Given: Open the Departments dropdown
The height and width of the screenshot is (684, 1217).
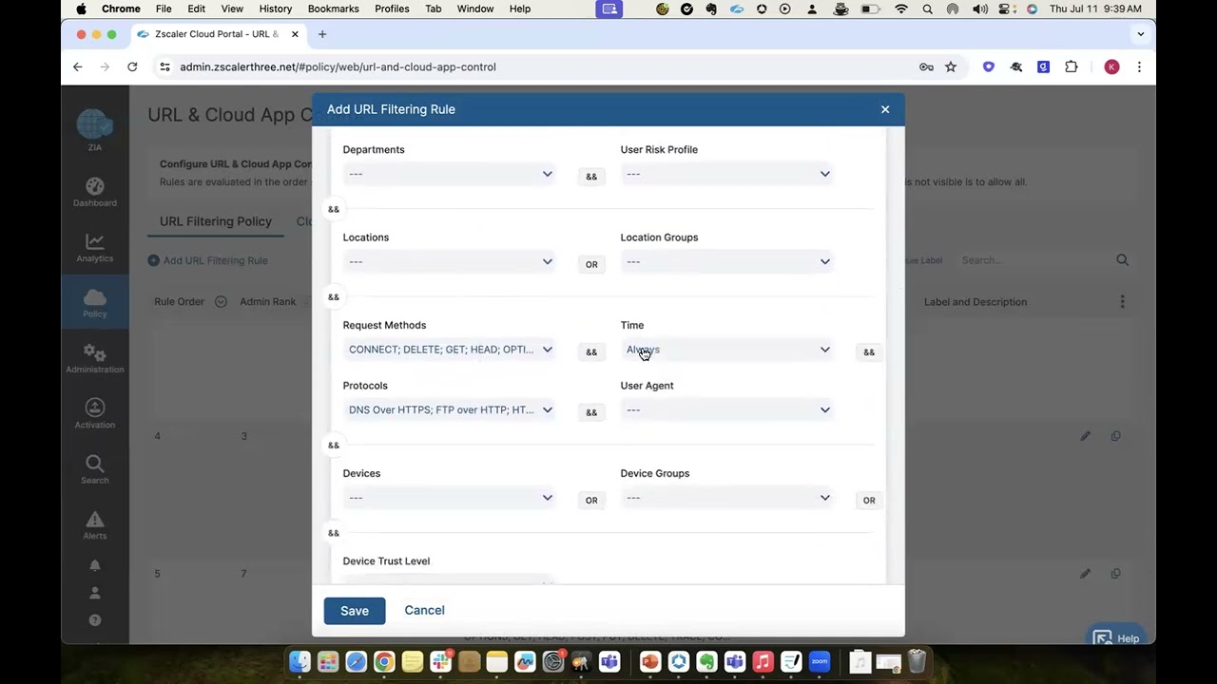Looking at the screenshot, I should 450,174.
